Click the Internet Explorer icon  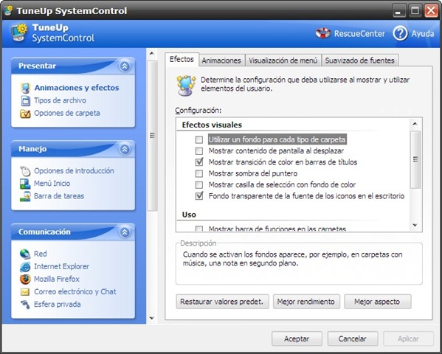[25, 266]
